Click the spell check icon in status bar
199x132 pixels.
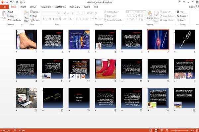(15, 130)
